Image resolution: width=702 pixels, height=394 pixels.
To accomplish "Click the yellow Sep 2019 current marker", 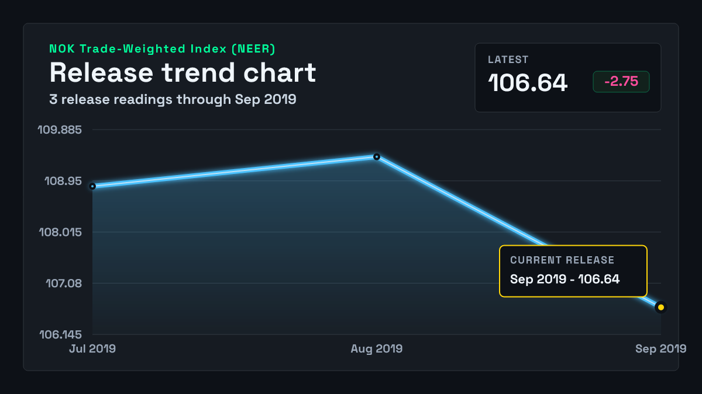I will (x=660, y=307).
